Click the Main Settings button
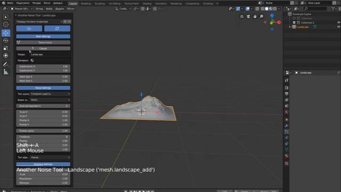This screenshot has height=192, width=341. tap(43, 36)
